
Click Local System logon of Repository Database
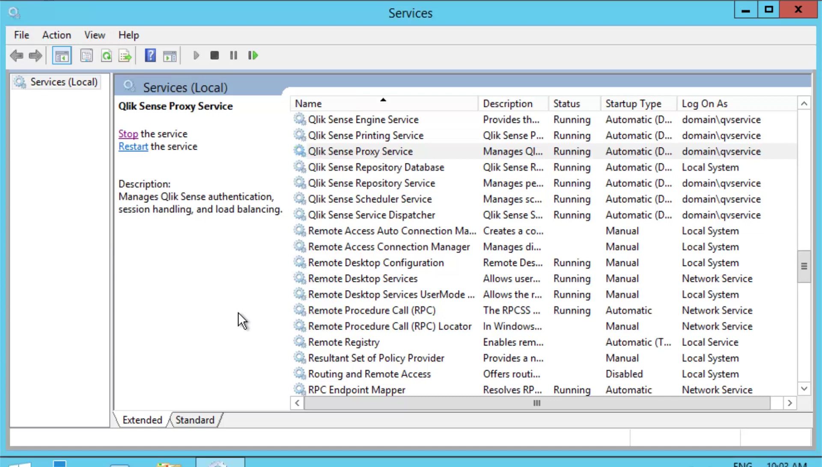710,167
